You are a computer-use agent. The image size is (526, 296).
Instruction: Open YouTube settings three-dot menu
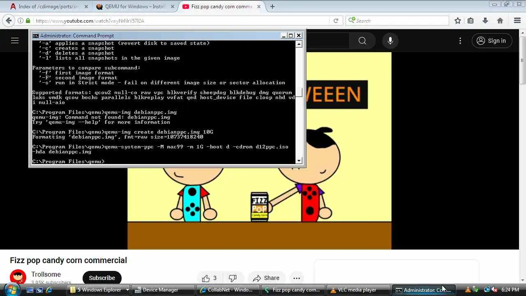pyautogui.click(x=460, y=41)
